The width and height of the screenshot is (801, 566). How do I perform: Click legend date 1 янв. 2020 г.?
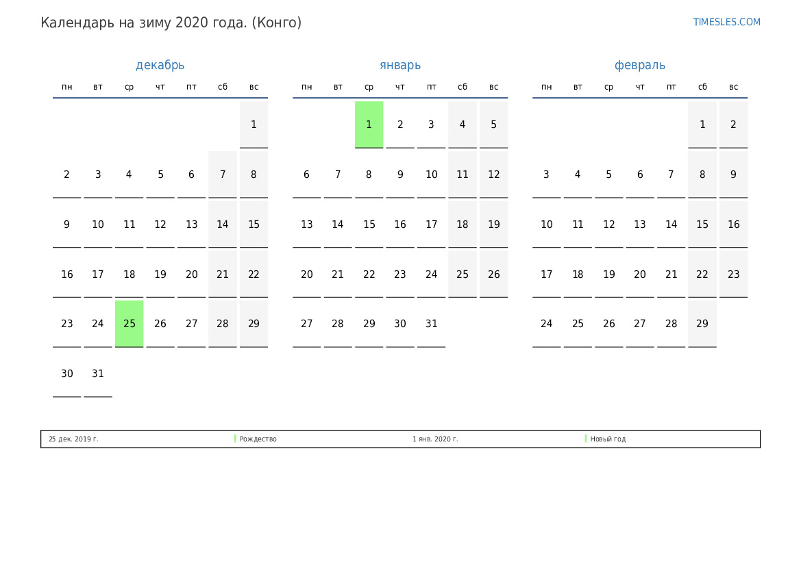pos(435,439)
